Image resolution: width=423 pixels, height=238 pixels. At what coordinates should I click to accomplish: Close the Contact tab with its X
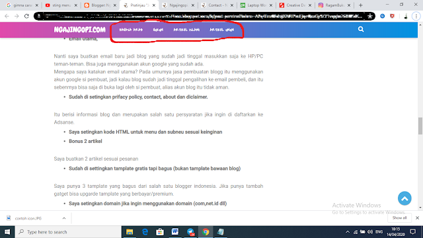[x=232, y=5]
